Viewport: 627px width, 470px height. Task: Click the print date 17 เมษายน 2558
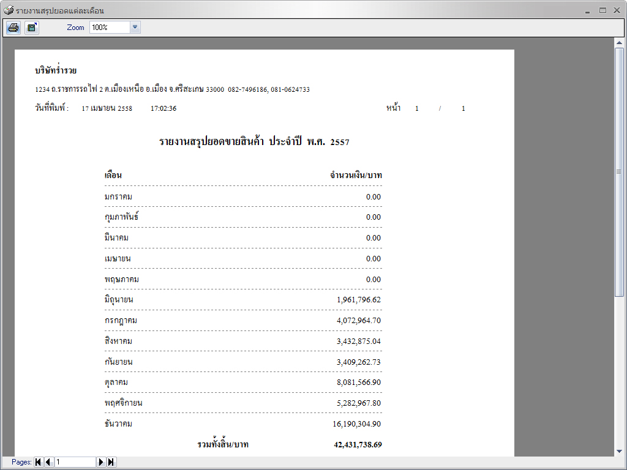107,108
